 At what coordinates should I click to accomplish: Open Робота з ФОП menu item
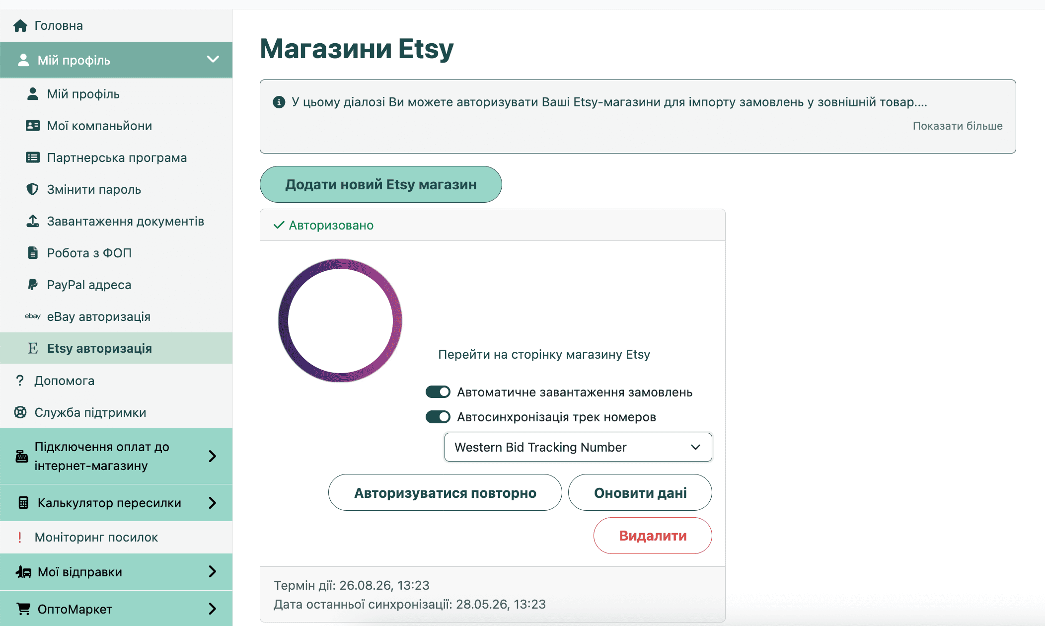tap(116, 253)
